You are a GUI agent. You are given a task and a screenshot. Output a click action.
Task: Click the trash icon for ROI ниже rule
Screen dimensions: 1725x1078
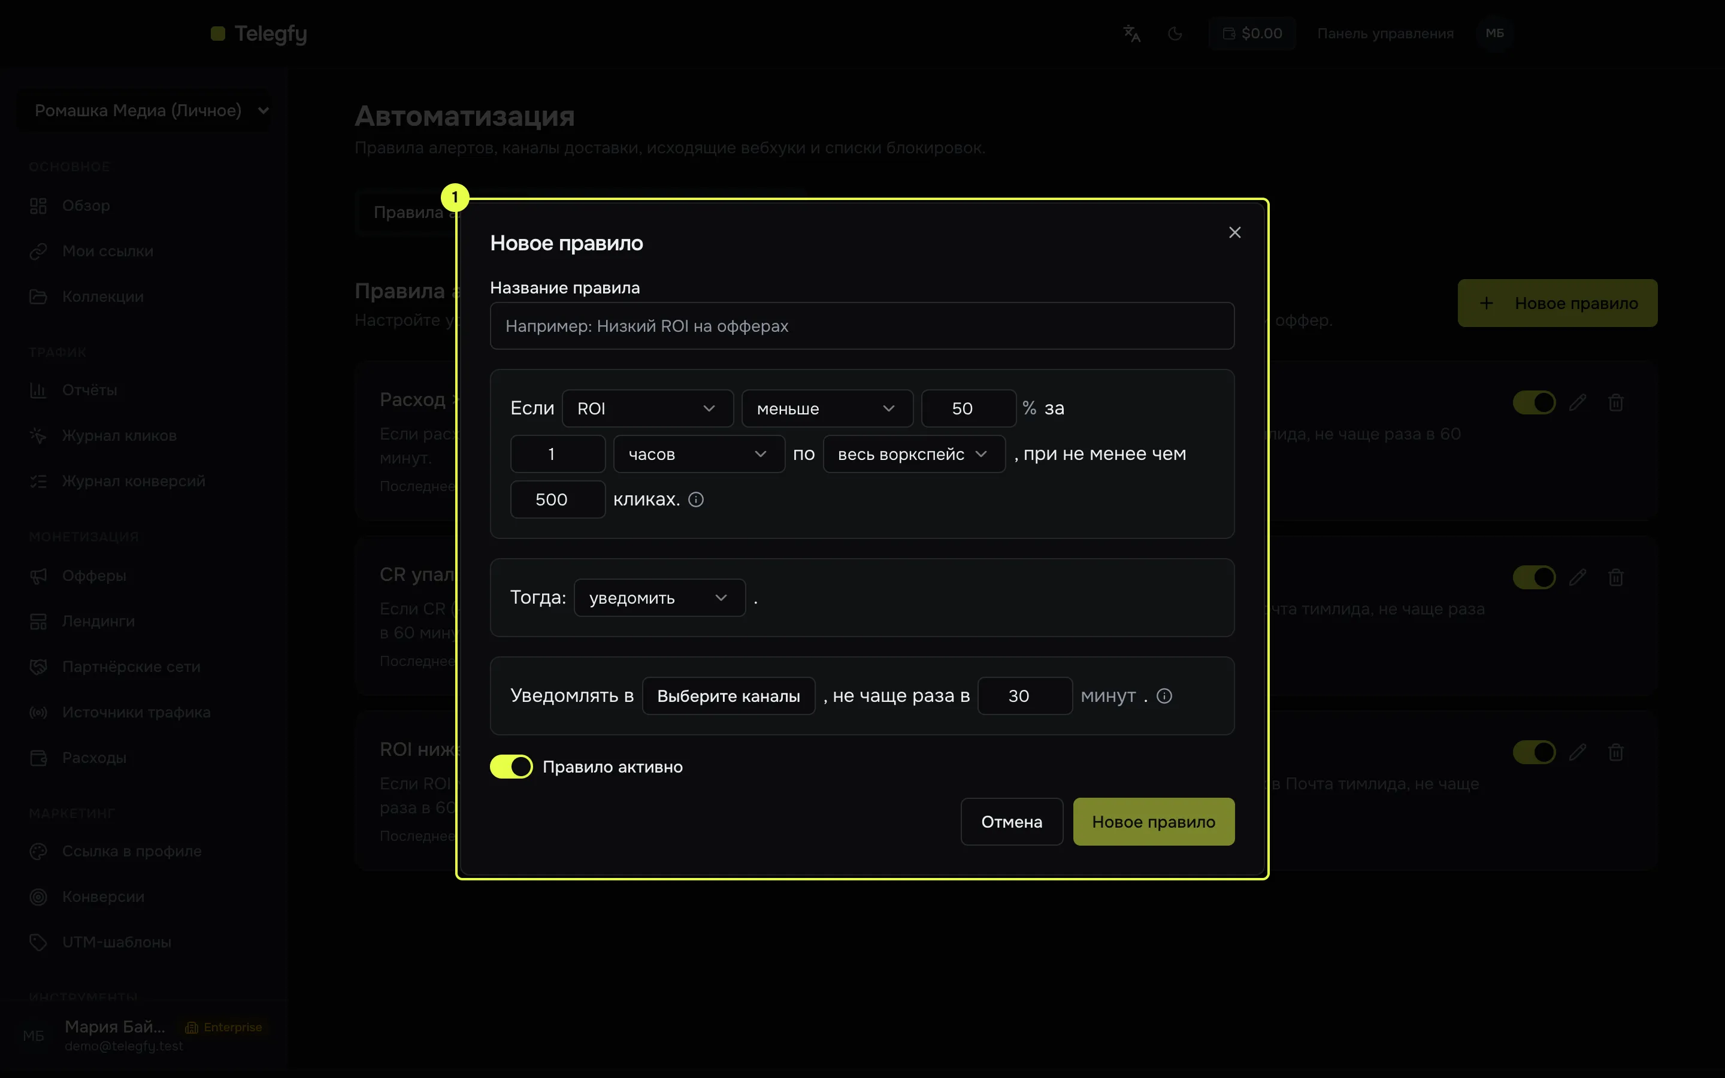pyautogui.click(x=1616, y=752)
